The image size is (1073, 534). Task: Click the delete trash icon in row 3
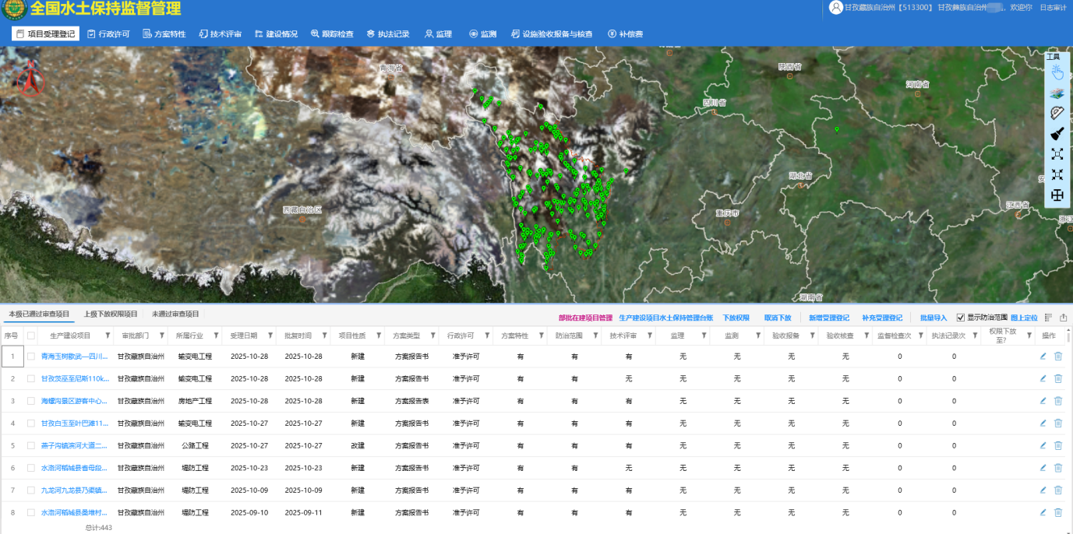[1058, 401]
